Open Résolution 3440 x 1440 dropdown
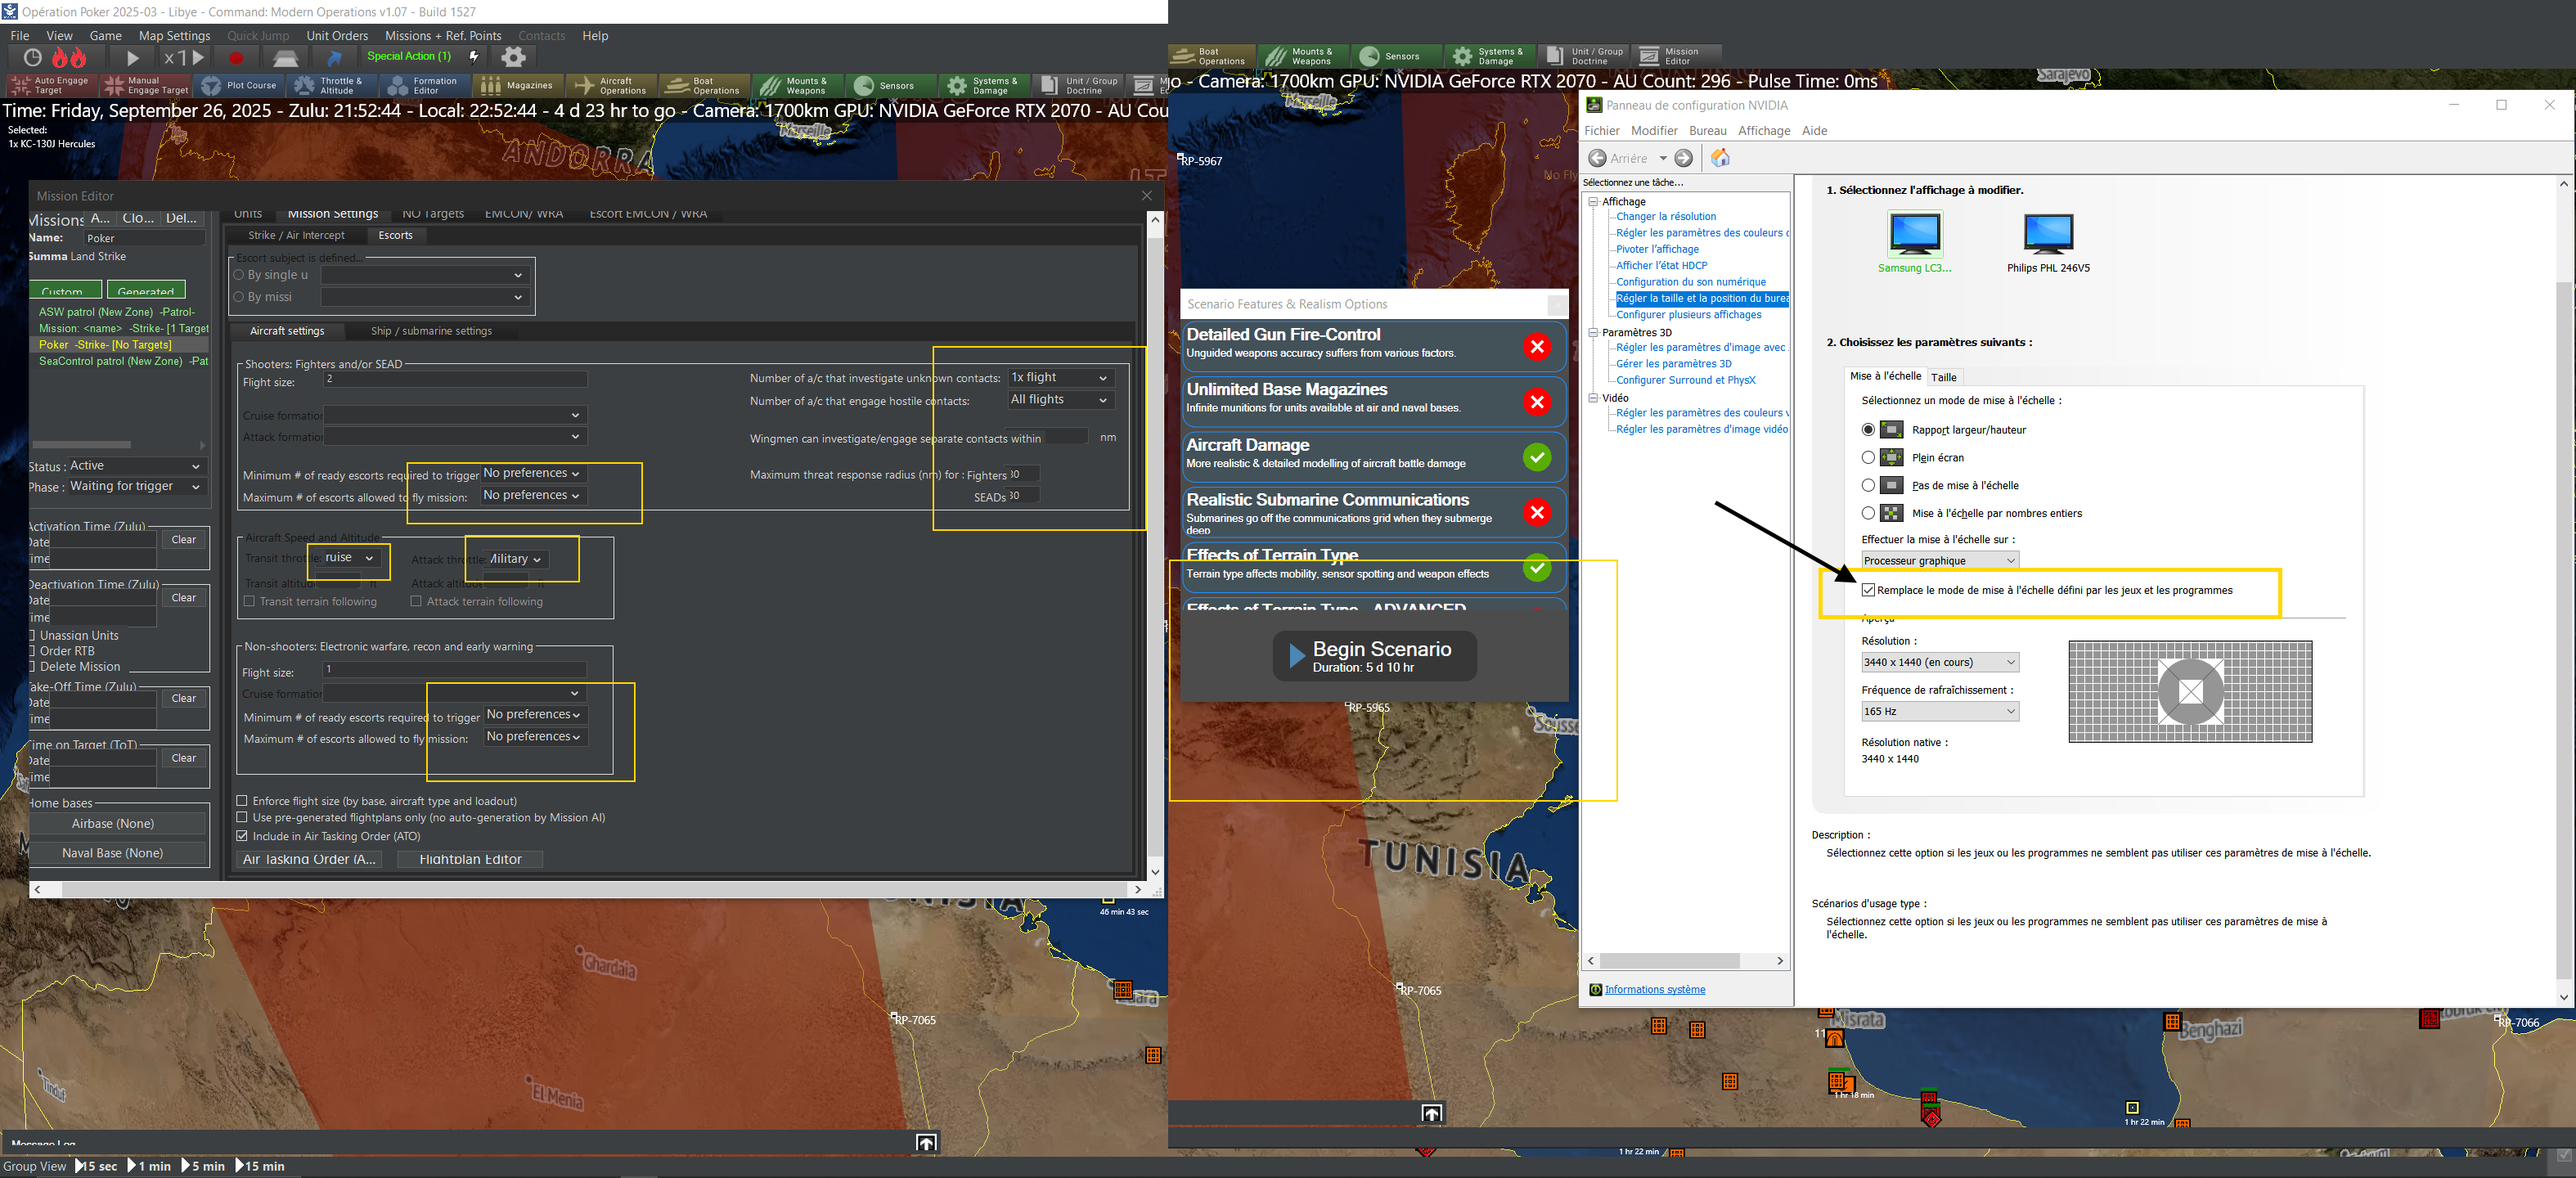 (1940, 662)
